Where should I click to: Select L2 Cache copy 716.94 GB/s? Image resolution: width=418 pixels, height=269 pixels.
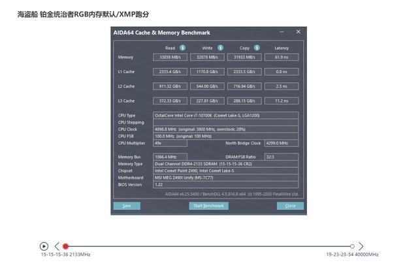(x=244, y=86)
